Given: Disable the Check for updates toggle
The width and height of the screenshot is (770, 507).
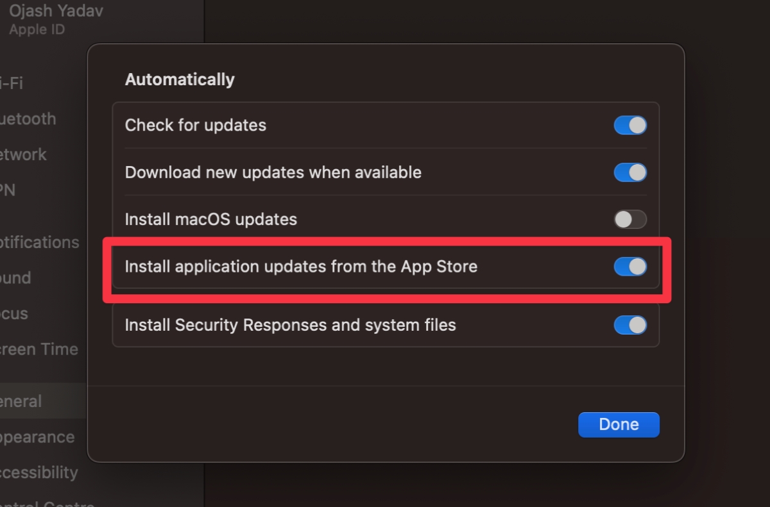Looking at the screenshot, I should point(630,125).
